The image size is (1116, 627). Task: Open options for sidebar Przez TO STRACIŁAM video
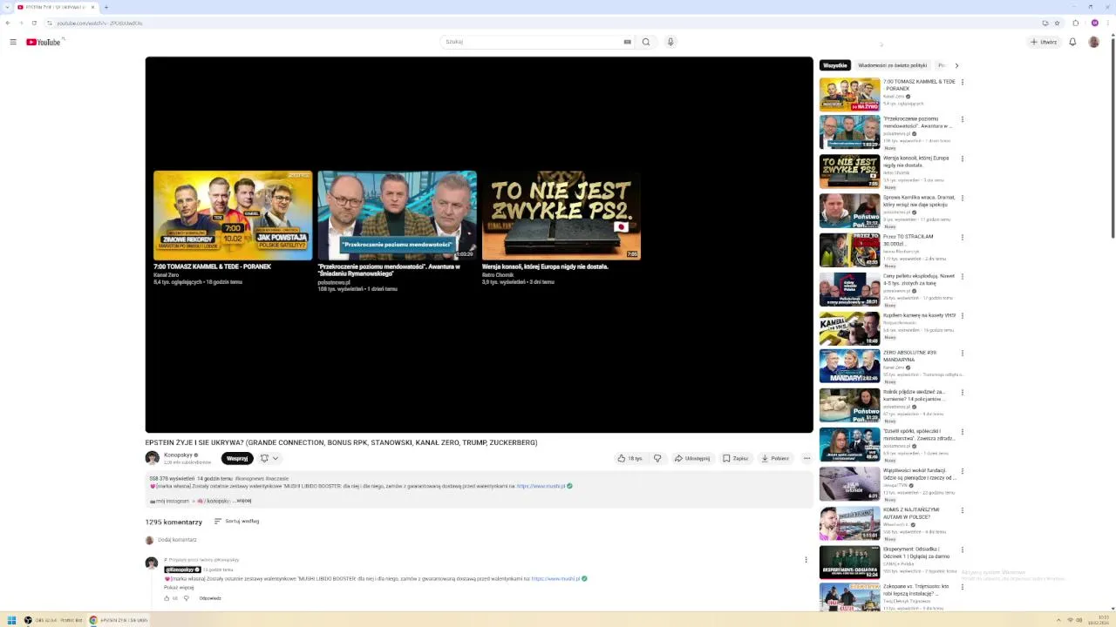point(963,237)
